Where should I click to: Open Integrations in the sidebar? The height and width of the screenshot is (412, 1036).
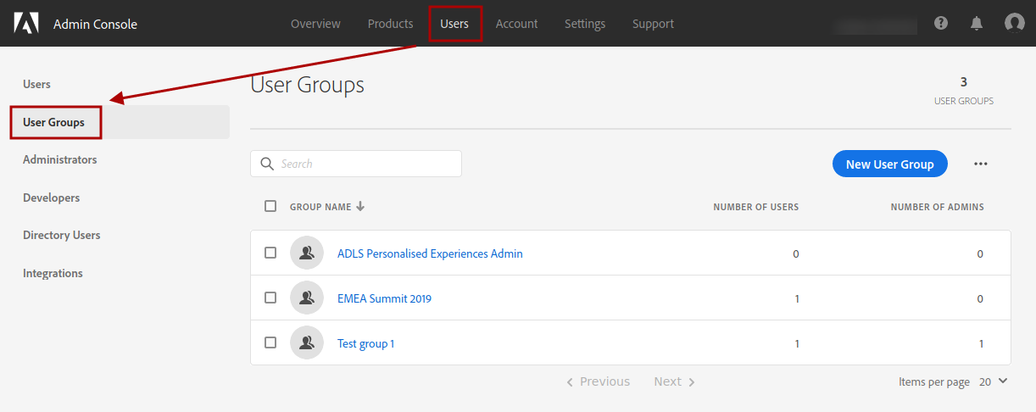53,273
